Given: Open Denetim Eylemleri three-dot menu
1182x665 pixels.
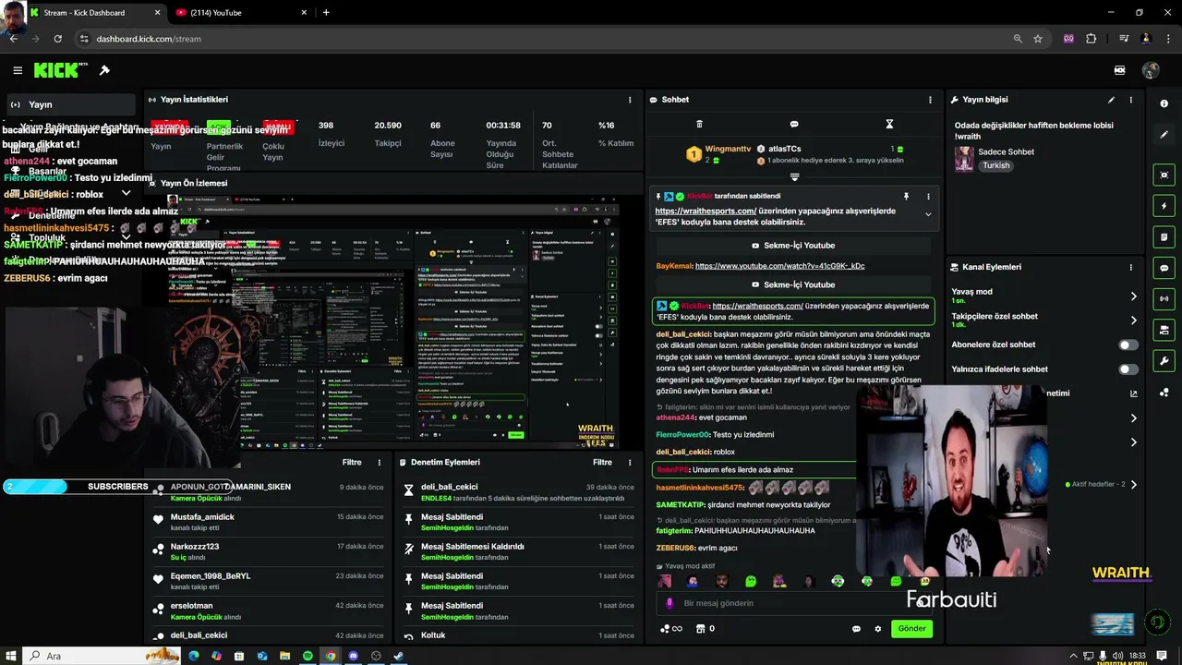Looking at the screenshot, I should (630, 462).
